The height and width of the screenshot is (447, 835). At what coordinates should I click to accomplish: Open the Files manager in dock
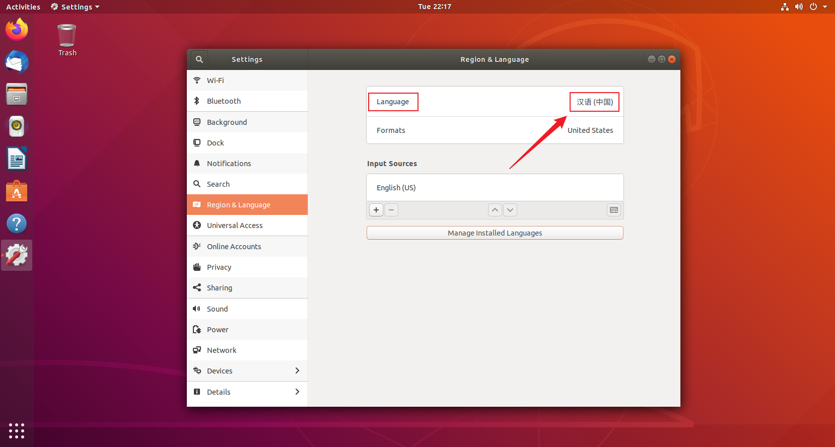coord(17,94)
